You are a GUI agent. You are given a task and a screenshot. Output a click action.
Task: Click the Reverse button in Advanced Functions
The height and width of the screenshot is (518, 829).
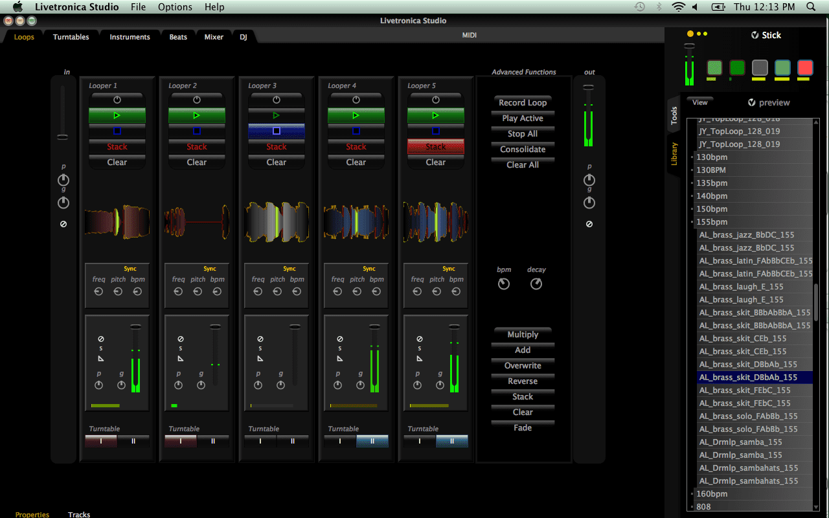[523, 381]
